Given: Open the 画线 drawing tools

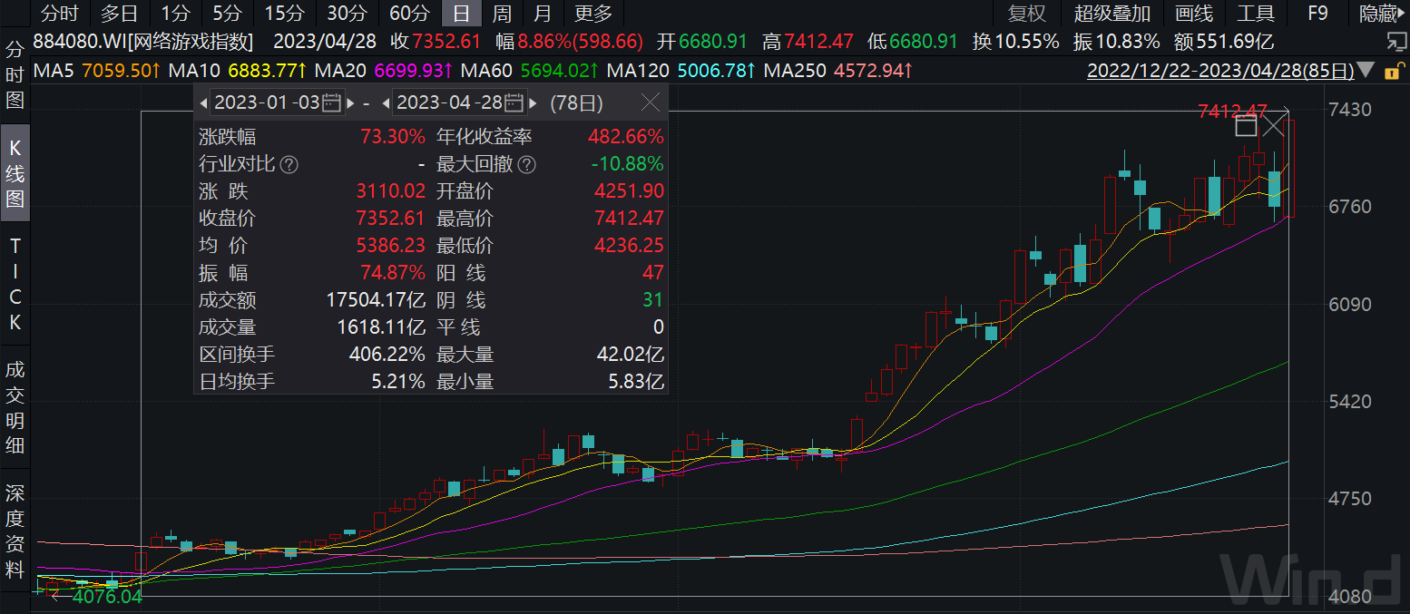Looking at the screenshot, I should [1194, 13].
